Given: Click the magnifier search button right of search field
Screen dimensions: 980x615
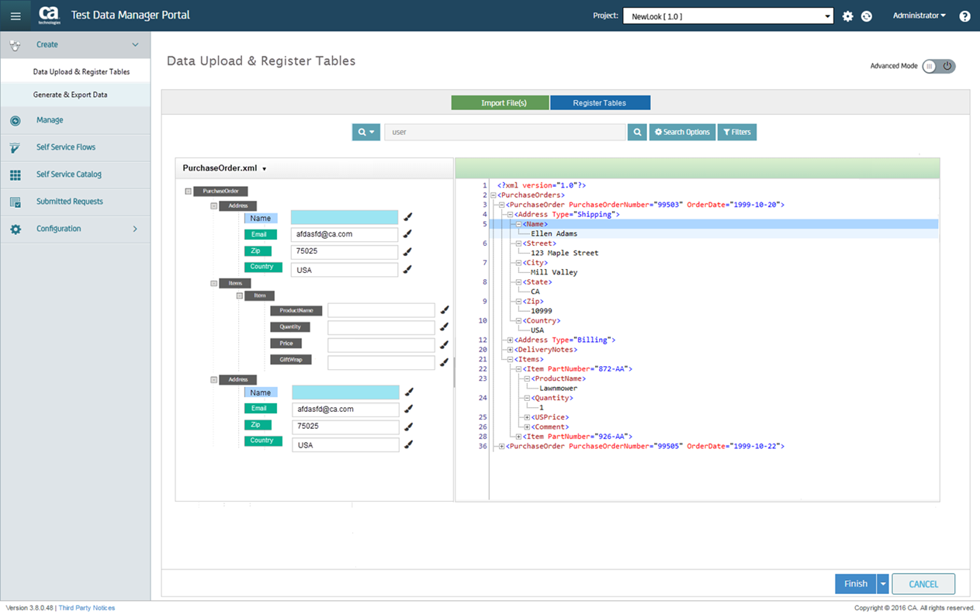Looking at the screenshot, I should pyautogui.click(x=637, y=132).
